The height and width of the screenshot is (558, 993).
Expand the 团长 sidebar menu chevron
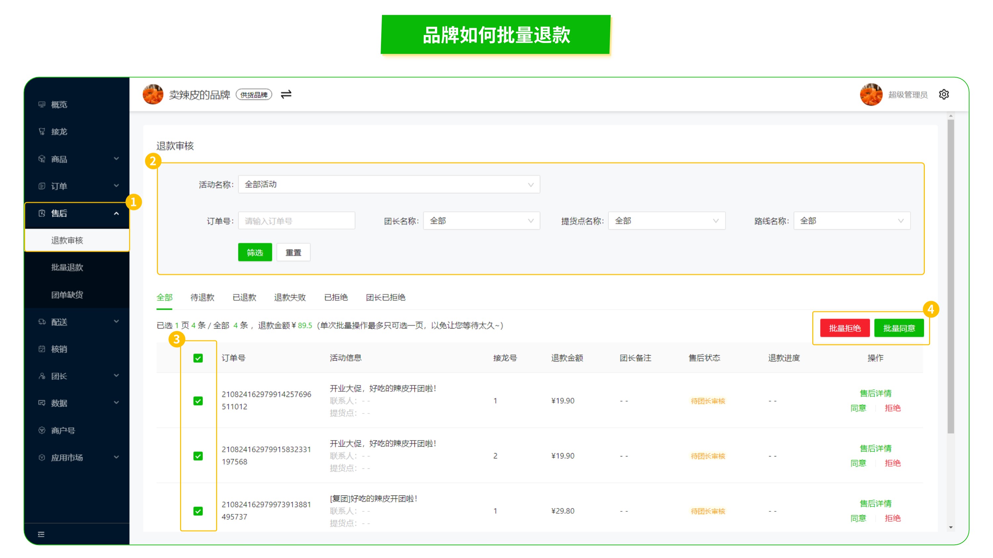pyautogui.click(x=116, y=376)
